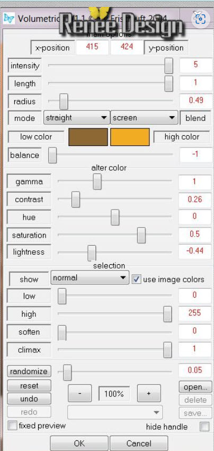Click the plus zoom in button
Image resolution: width=214 pixels, height=451 pixels.
coord(149,393)
